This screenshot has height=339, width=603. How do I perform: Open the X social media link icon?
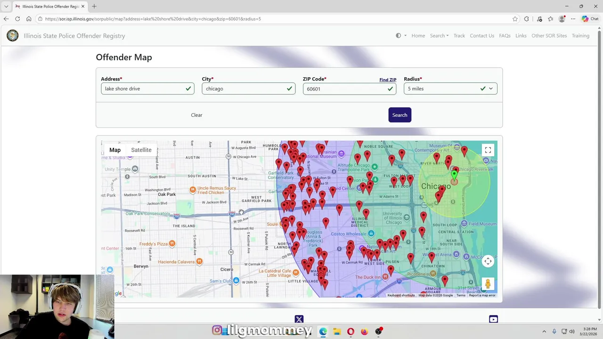coord(299,320)
